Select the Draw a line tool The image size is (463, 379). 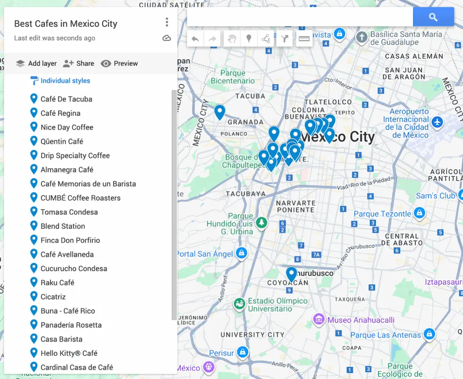(266, 39)
